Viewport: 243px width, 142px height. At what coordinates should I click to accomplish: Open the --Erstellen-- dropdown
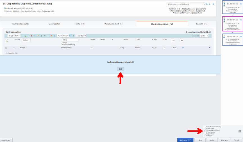[x=81, y=36]
